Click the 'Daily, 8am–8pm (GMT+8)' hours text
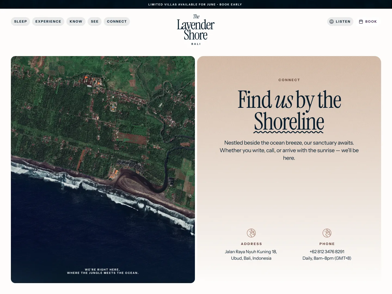 pos(327,258)
